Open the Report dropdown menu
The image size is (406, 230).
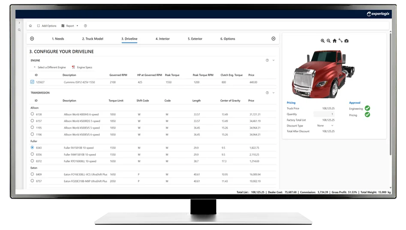coord(69,26)
